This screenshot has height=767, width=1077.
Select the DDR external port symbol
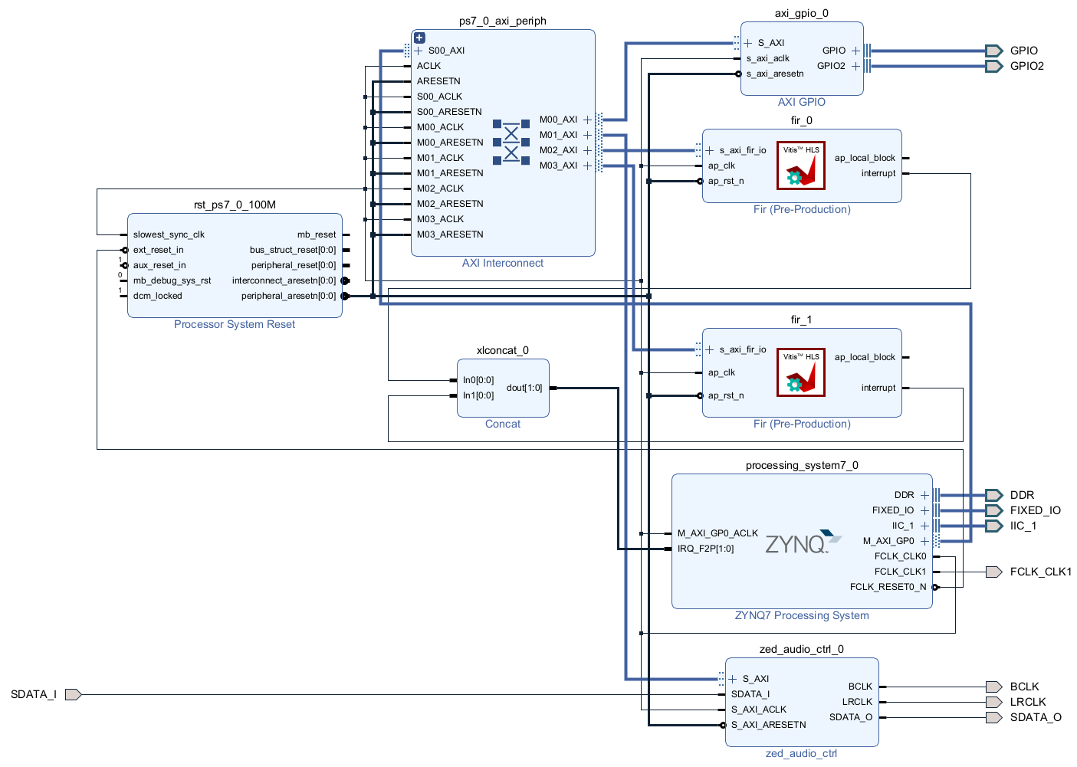click(993, 495)
